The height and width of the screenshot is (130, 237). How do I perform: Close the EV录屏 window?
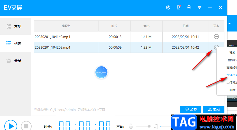click(x=220, y=7)
